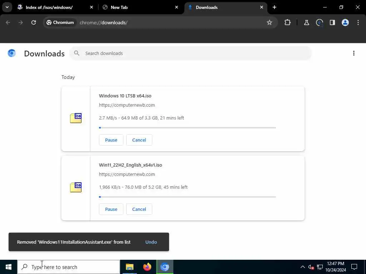The height and width of the screenshot is (274, 366).
Task: Click the search magnifier icon
Action: pyautogui.click(x=76, y=54)
